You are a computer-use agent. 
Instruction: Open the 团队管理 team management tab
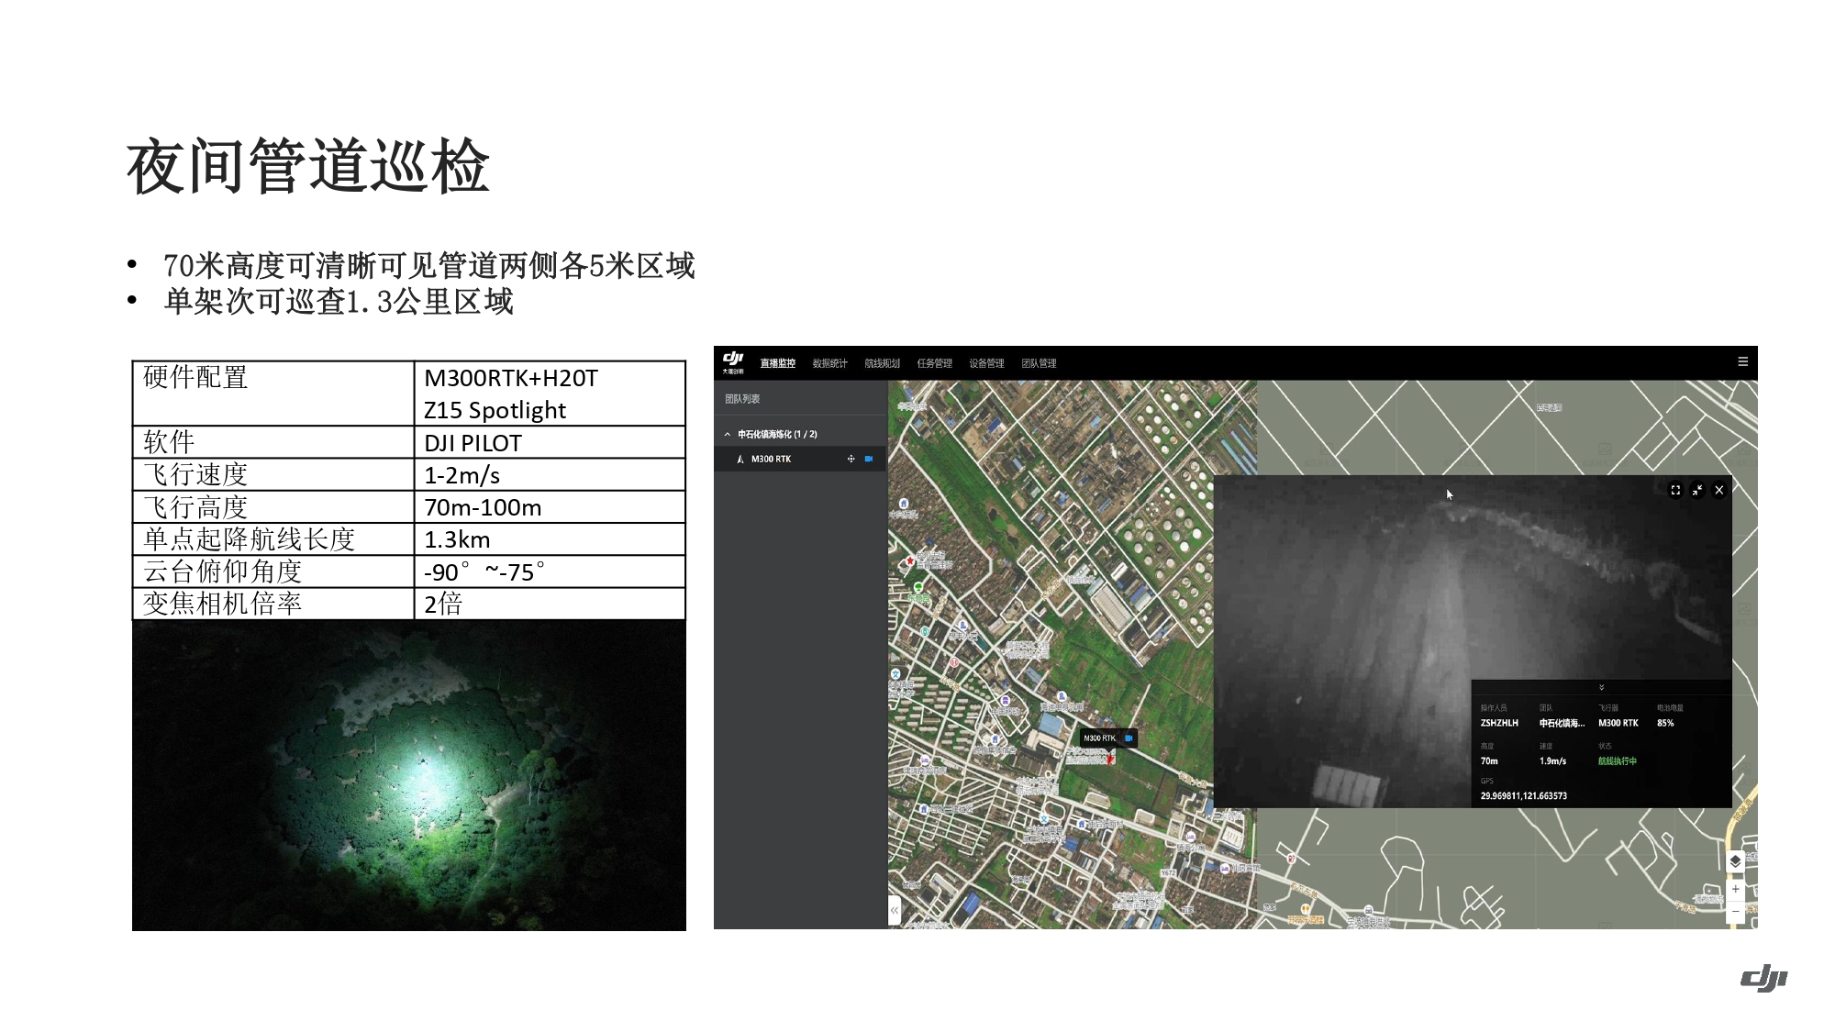point(1039,363)
